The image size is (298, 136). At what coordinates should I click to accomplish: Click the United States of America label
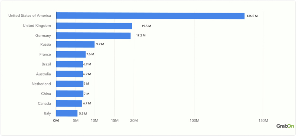pyautogui.click(x=30, y=16)
